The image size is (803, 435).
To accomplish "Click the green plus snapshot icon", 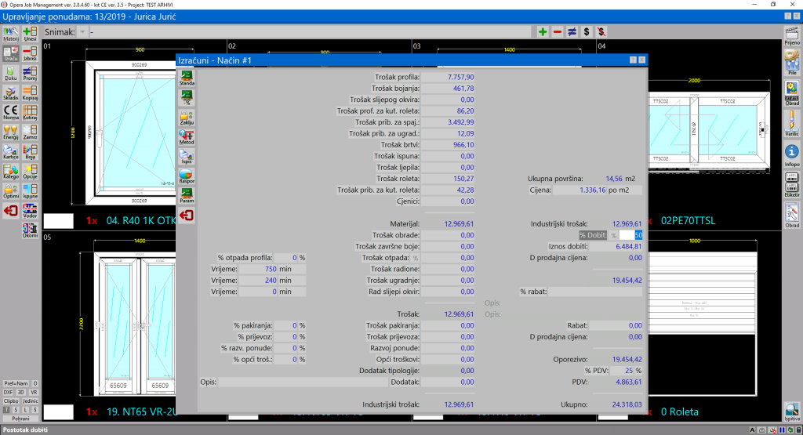I will point(542,32).
